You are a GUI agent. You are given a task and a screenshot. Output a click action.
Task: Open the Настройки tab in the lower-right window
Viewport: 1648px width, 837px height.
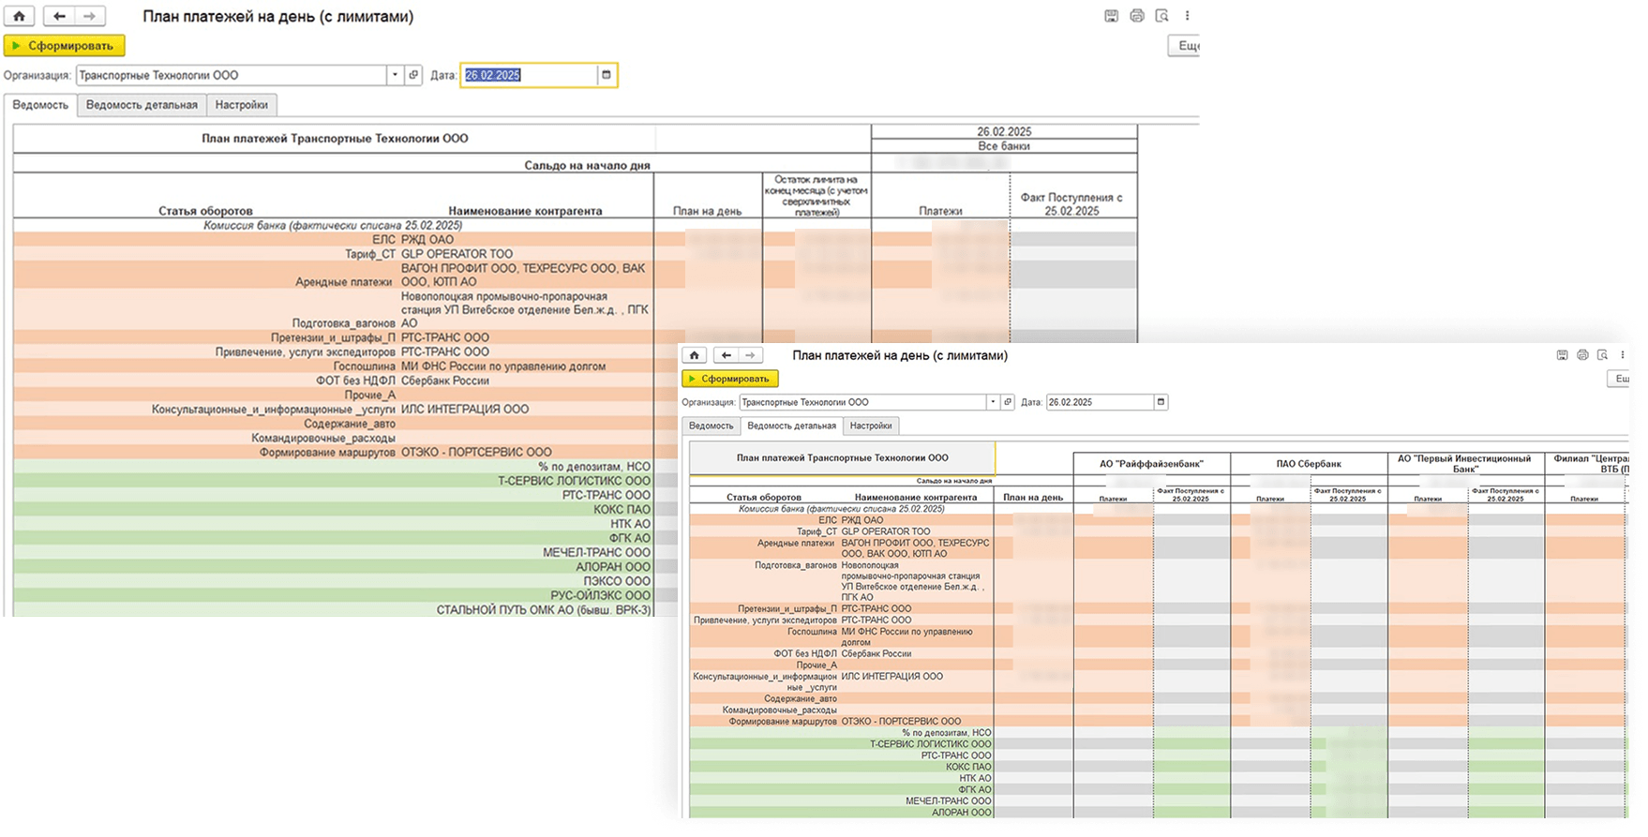click(x=871, y=426)
